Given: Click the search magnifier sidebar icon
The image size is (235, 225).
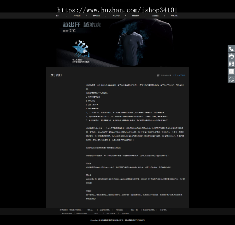Looking at the screenshot, I should pyautogui.click(x=231, y=72).
